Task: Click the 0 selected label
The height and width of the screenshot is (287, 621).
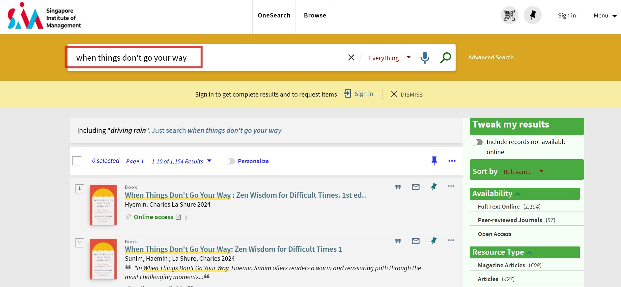Action: click(105, 160)
